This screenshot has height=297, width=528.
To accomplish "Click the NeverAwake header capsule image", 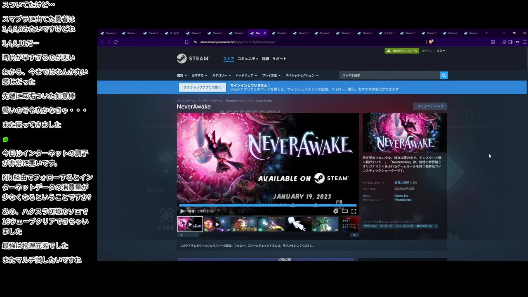I will (405, 133).
